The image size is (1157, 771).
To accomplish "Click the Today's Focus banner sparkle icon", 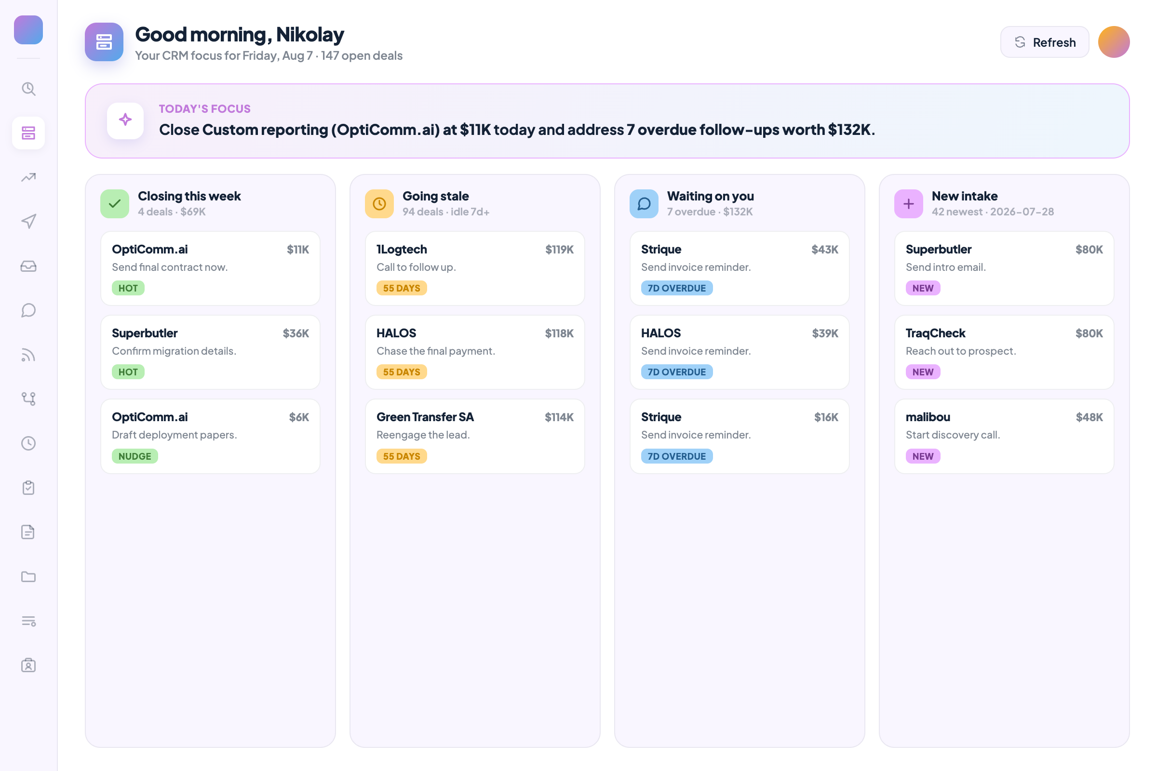I will pyautogui.click(x=125, y=120).
